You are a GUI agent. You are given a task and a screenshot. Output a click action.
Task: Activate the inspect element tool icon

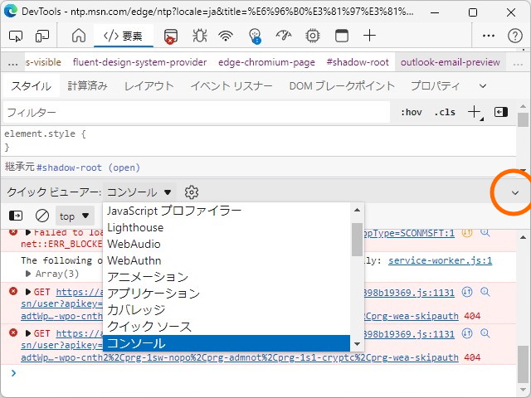[16, 36]
